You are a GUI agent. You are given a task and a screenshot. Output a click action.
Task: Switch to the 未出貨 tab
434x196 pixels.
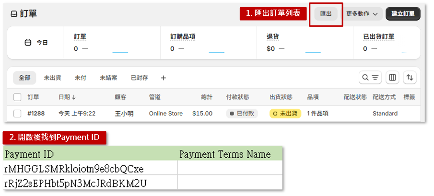[52, 78]
